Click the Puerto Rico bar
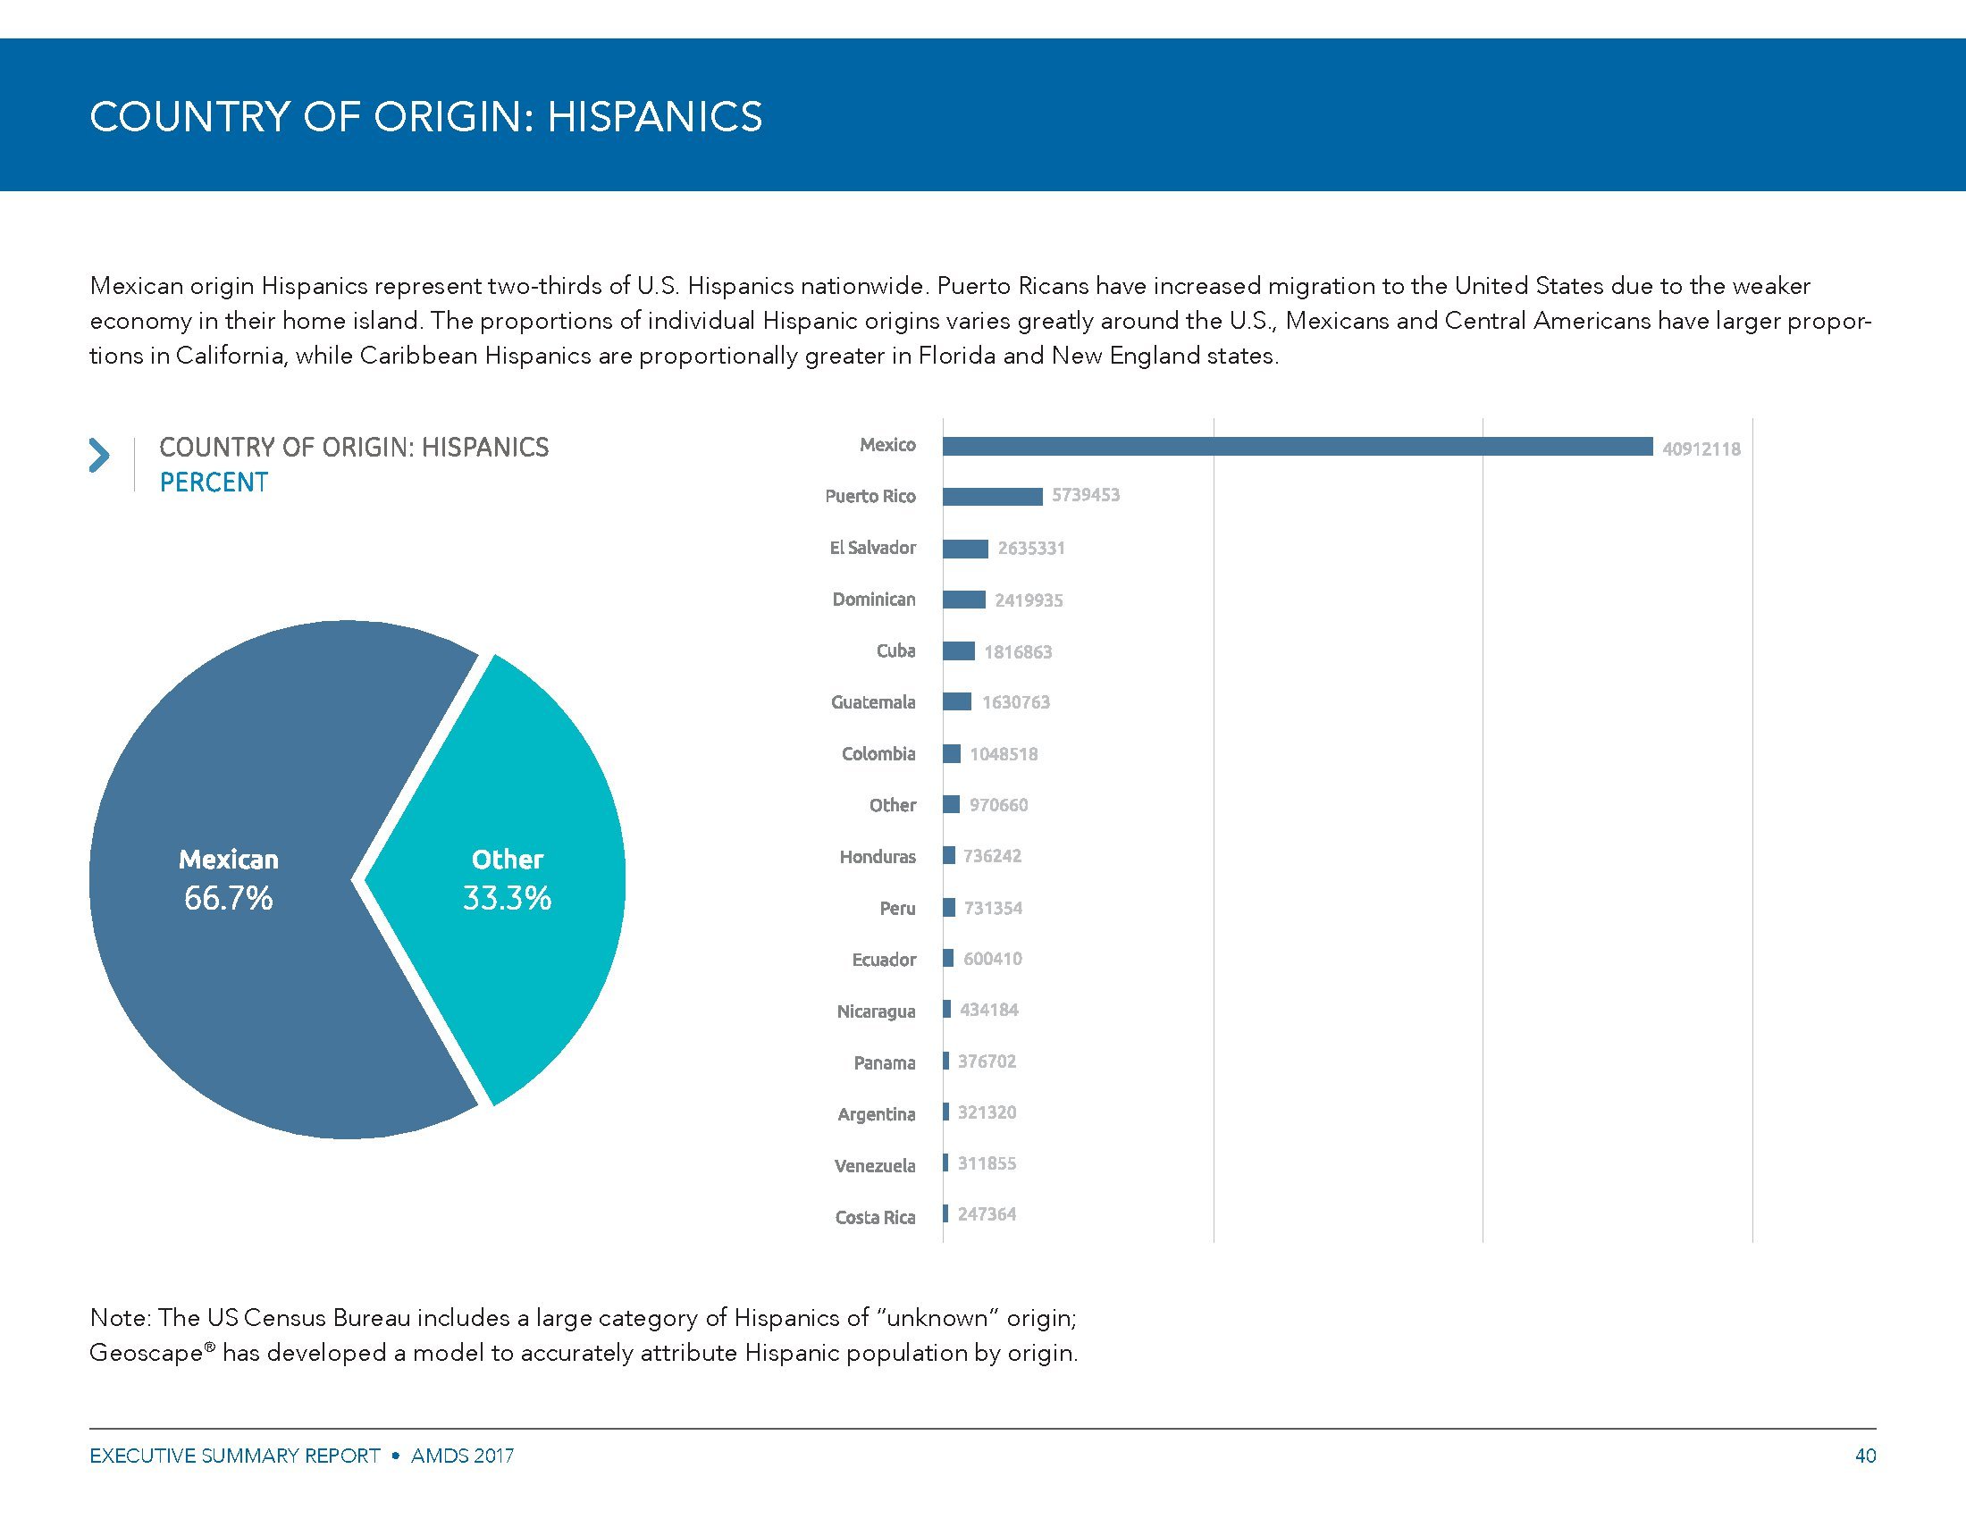Image resolution: width=1966 pixels, height=1519 pixels. click(992, 497)
